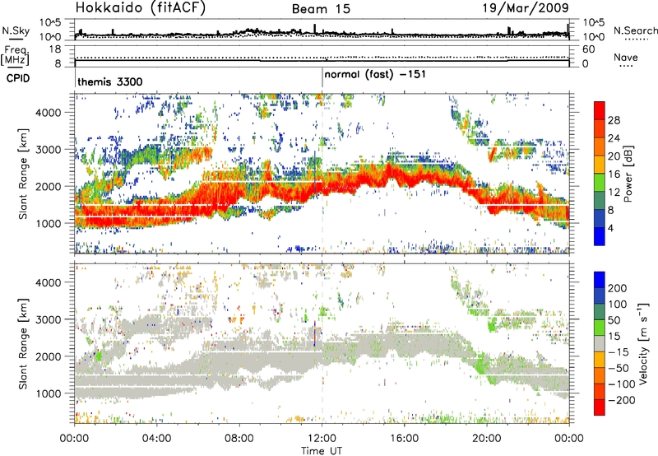Viewport: 658px width, 456px height.
Task: Click the 'themis 3300' CPID text
Action: tap(110, 81)
